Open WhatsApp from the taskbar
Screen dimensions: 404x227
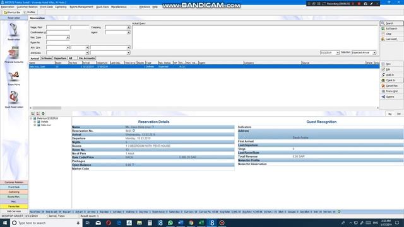click(170, 223)
